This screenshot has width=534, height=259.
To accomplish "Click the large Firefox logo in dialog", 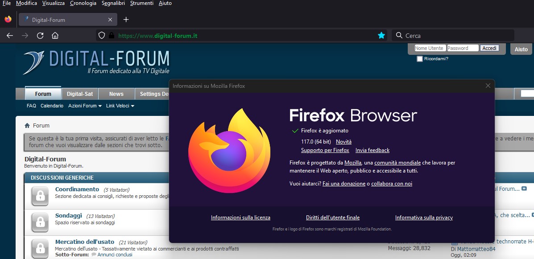I will [x=229, y=151].
